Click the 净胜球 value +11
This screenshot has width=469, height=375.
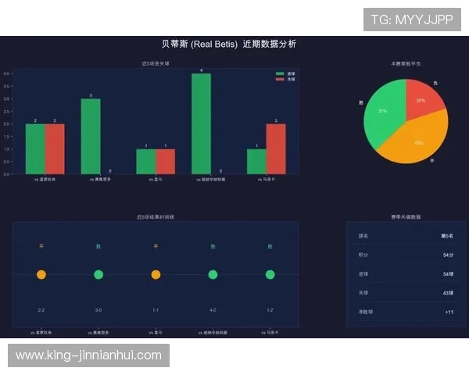449,312
